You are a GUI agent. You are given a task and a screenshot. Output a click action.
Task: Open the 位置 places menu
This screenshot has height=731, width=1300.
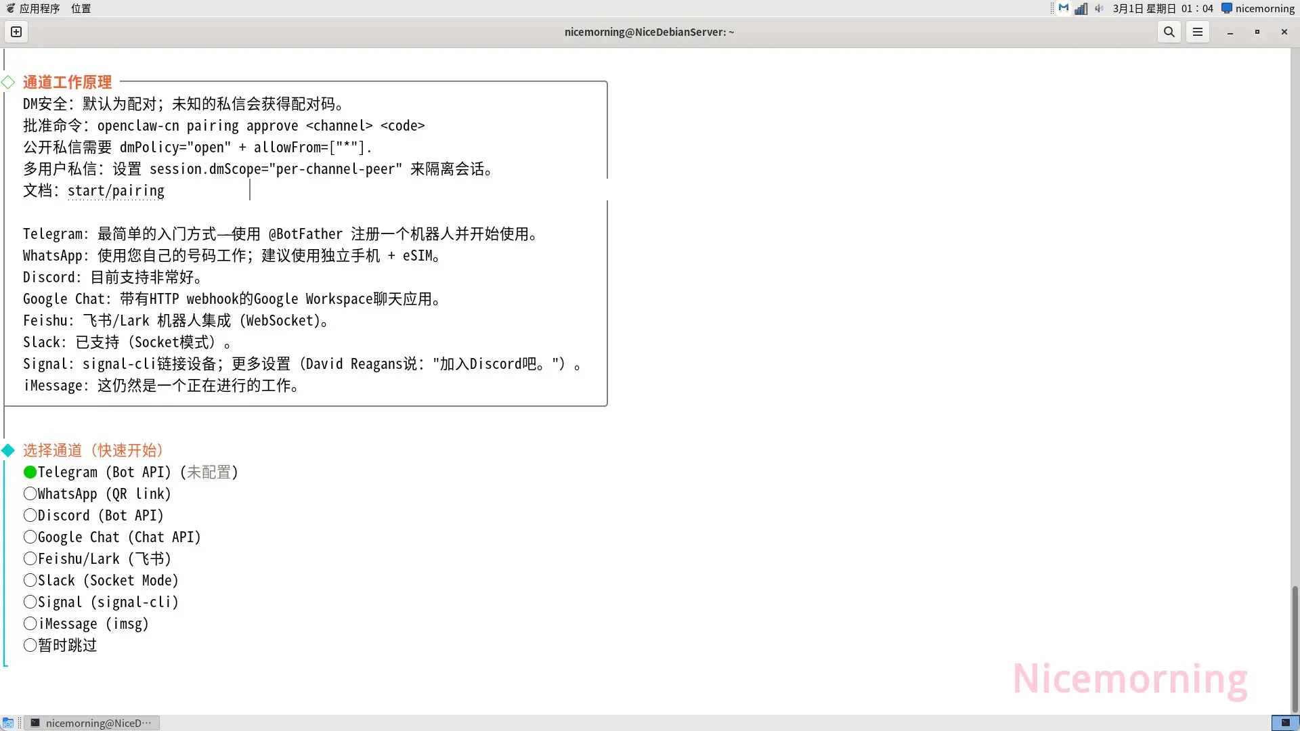81,9
